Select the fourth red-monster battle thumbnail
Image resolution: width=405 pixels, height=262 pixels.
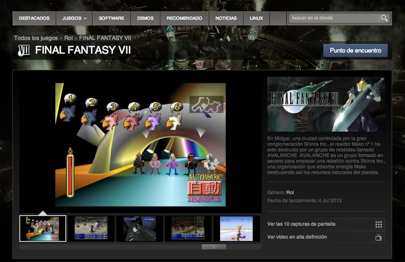(x=188, y=229)
